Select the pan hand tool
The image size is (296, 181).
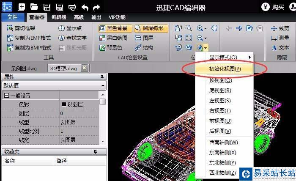(x=214, y=28)
